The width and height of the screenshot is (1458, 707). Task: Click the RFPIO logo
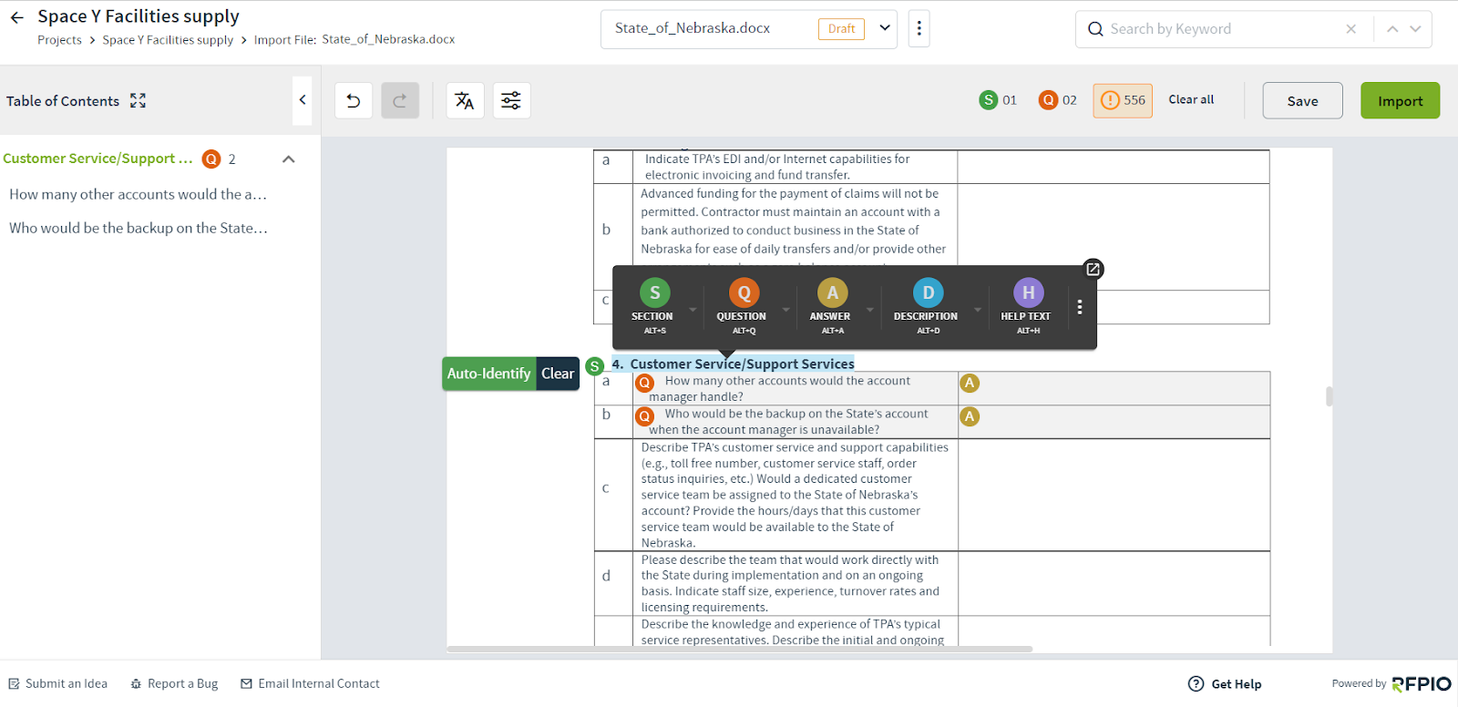tap(1422, 684)
